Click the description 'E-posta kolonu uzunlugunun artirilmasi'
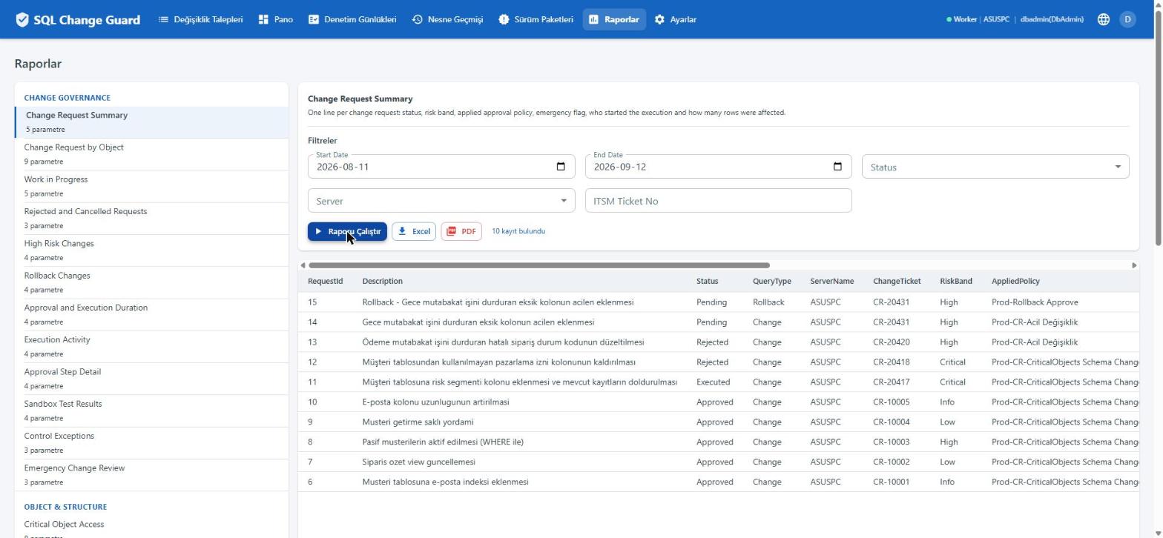This screenshot has width=1163, height=538. point(435,402)
